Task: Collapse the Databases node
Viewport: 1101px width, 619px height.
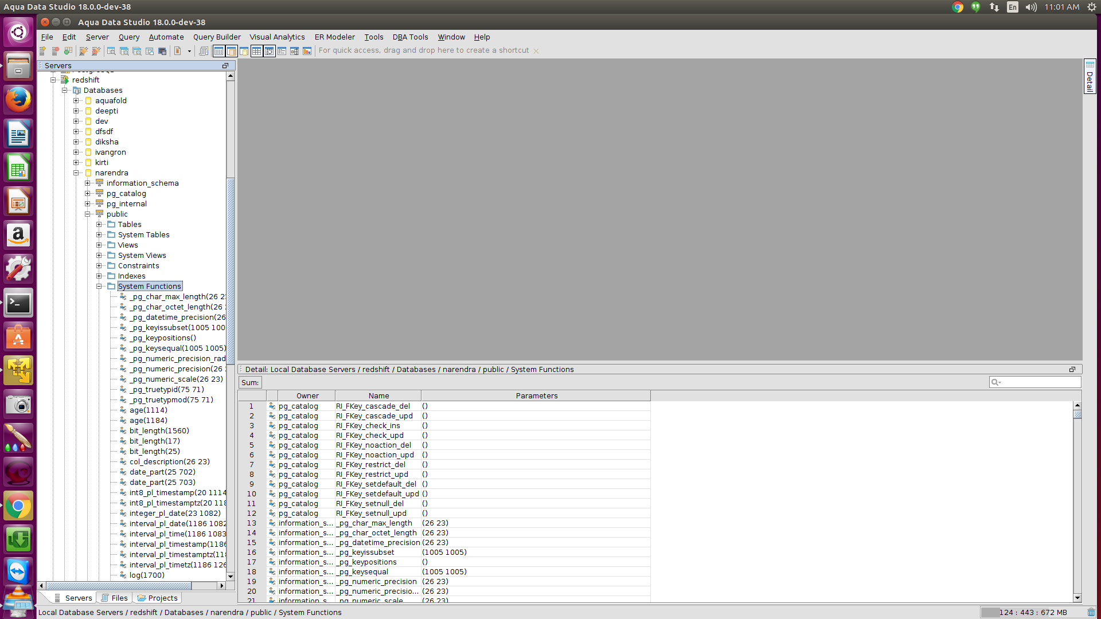Action: pos(64,91)
